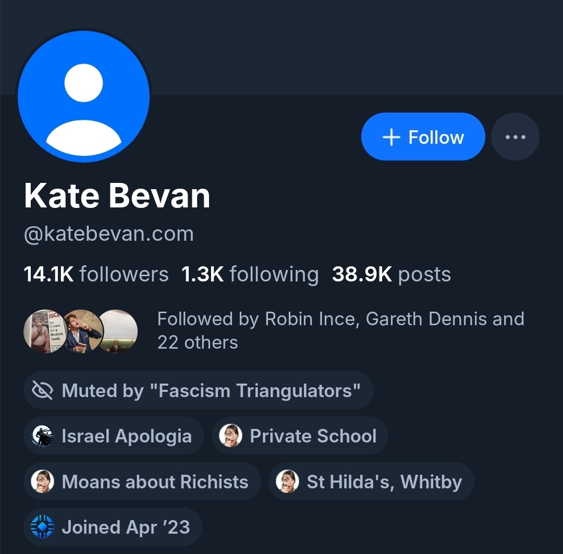Open the Private School label
The width and height of the screenshot is (563, 554).
[313, 436]
